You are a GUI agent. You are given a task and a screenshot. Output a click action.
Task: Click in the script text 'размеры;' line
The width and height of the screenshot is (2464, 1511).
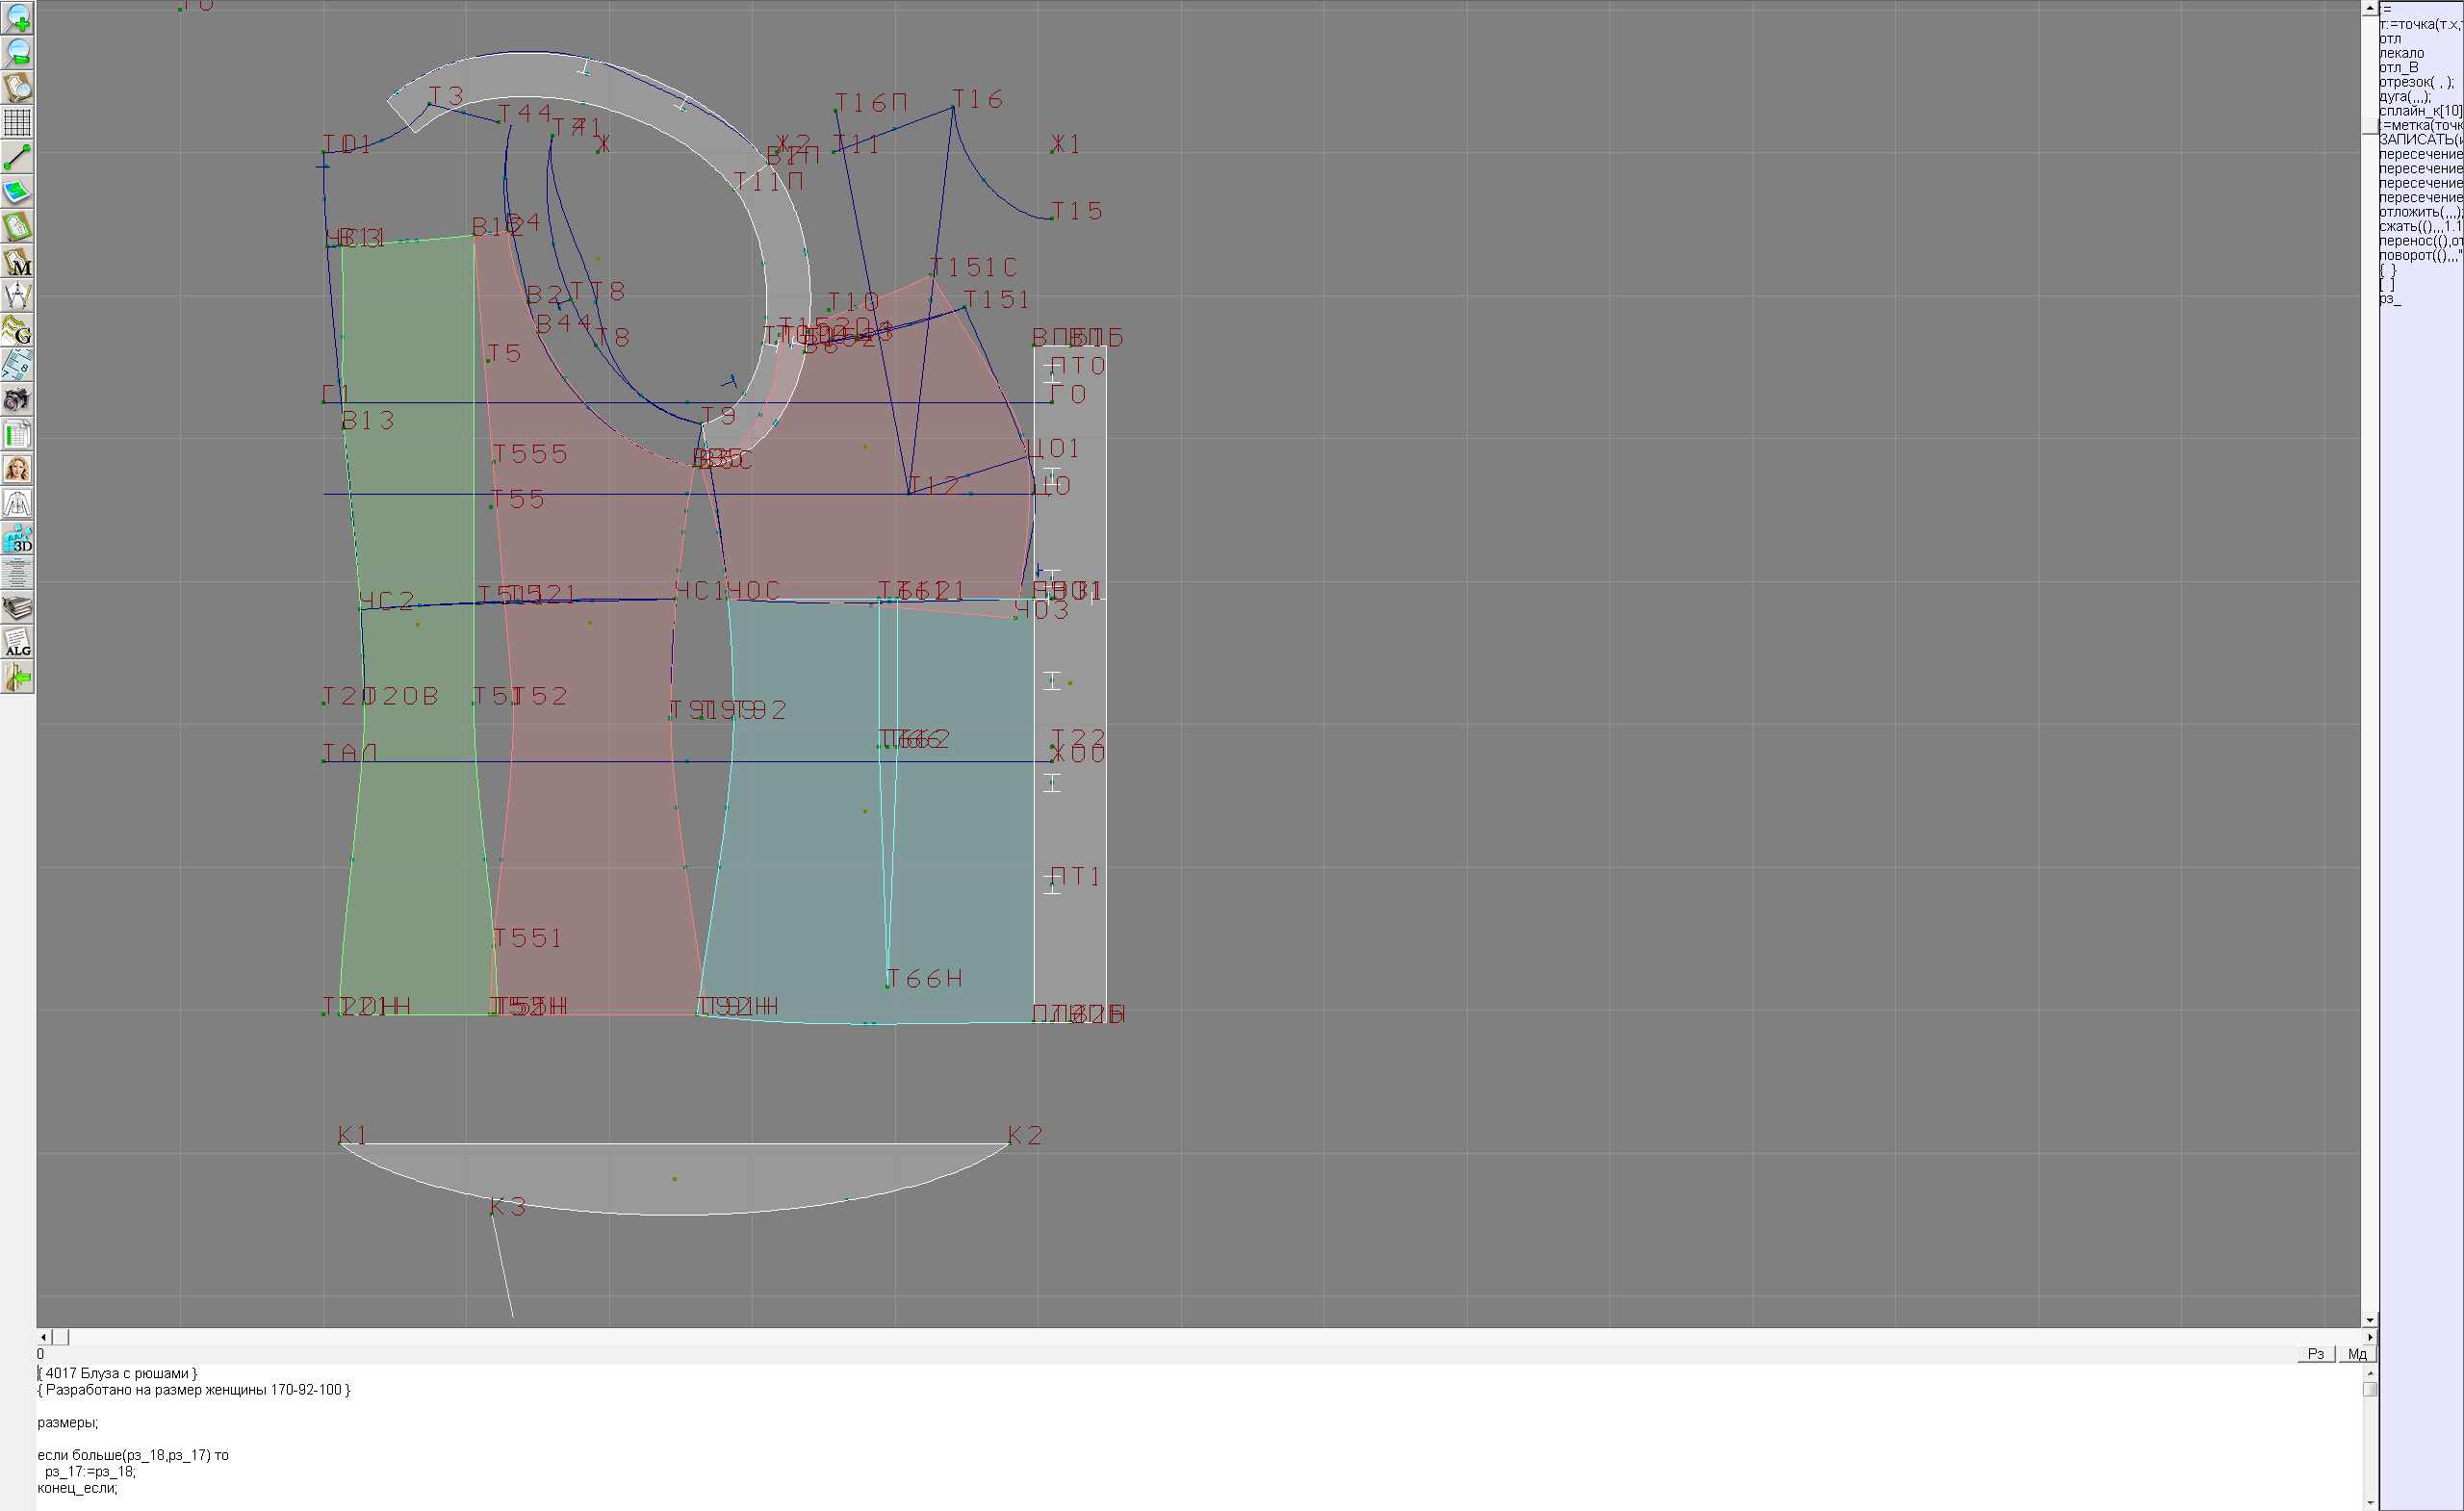pos(67,1422)
